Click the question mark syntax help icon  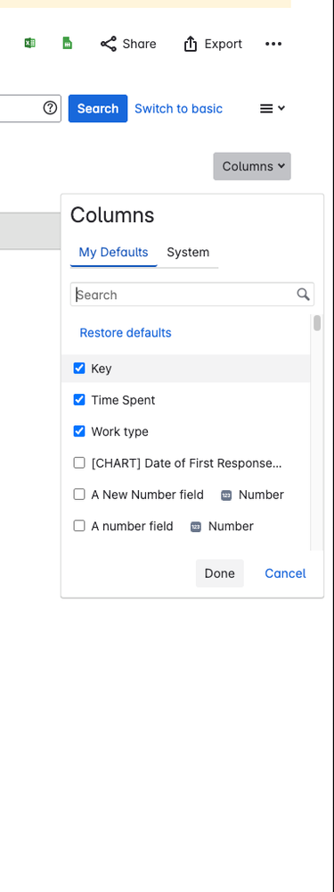(x=51, y=108)
